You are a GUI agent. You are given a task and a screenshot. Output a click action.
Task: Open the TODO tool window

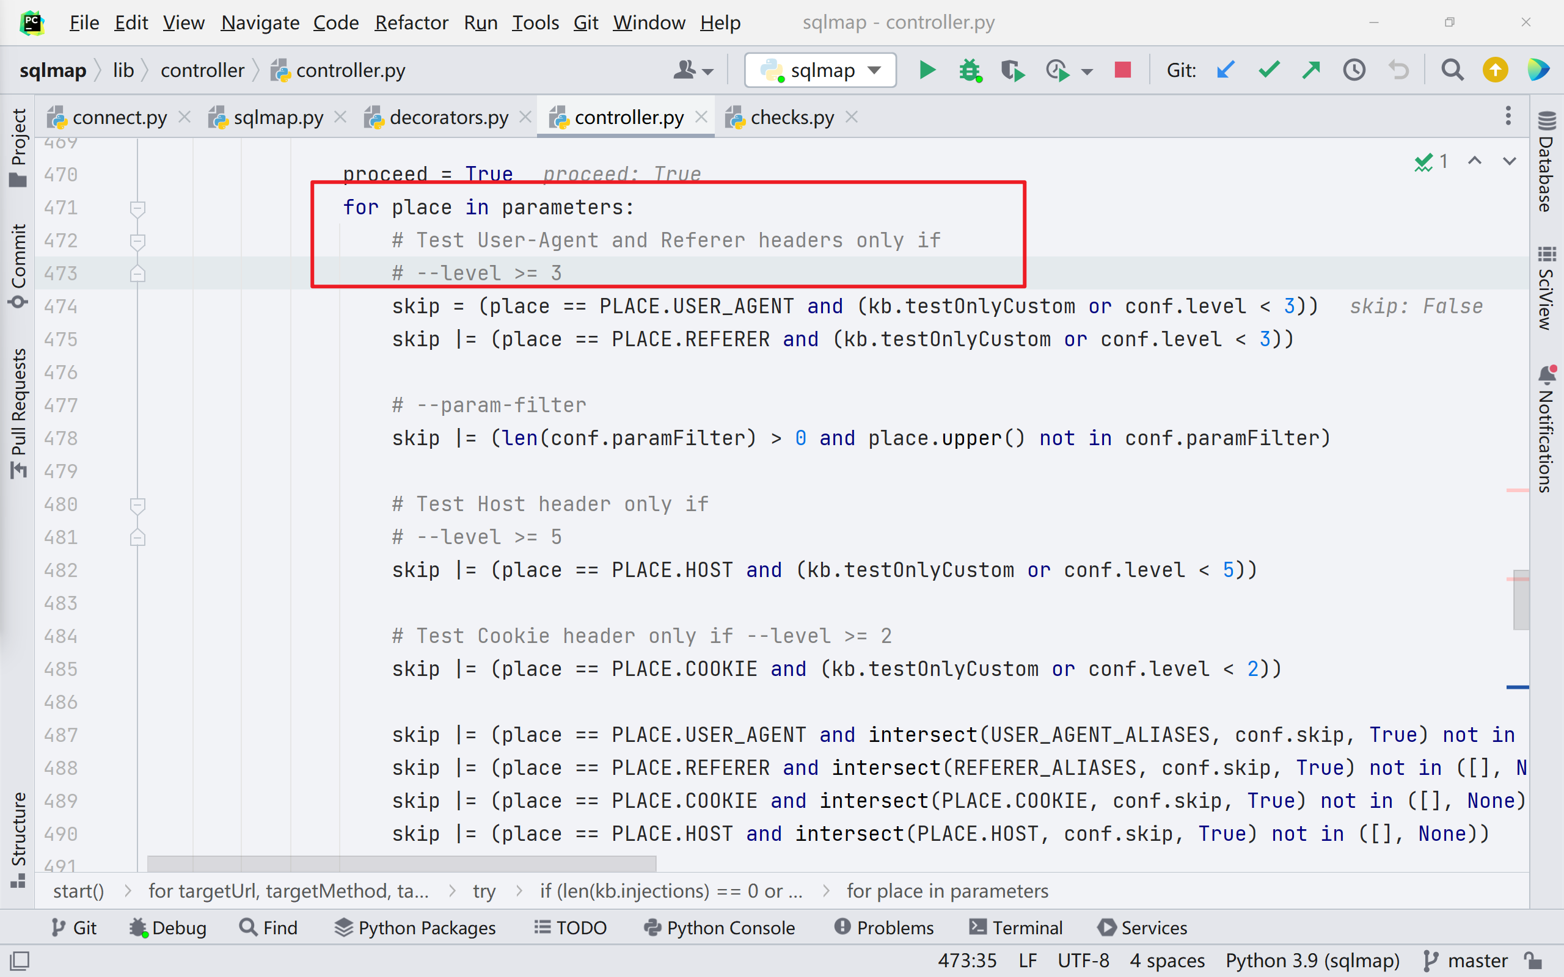570,928
